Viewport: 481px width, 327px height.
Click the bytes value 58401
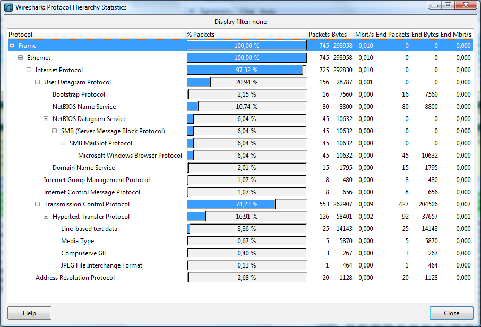coord(344,217)
